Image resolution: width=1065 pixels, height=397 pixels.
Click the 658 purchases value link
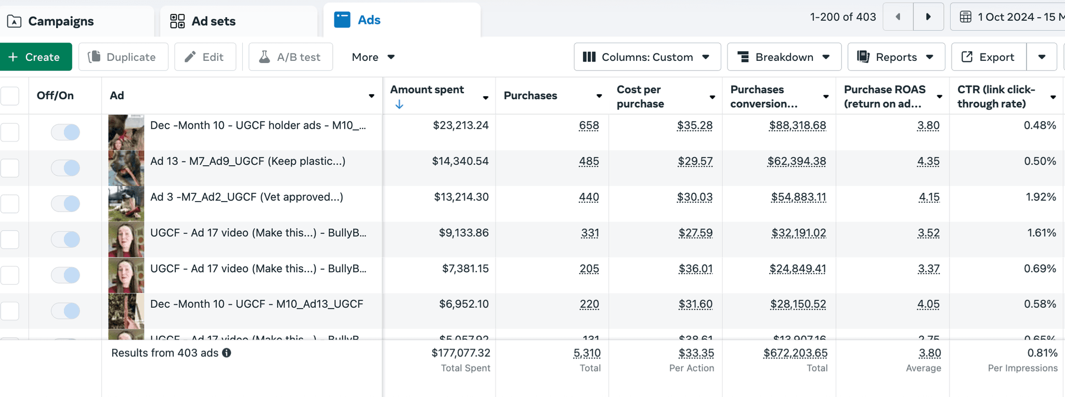pyautogui.click(x=589, y=126)
